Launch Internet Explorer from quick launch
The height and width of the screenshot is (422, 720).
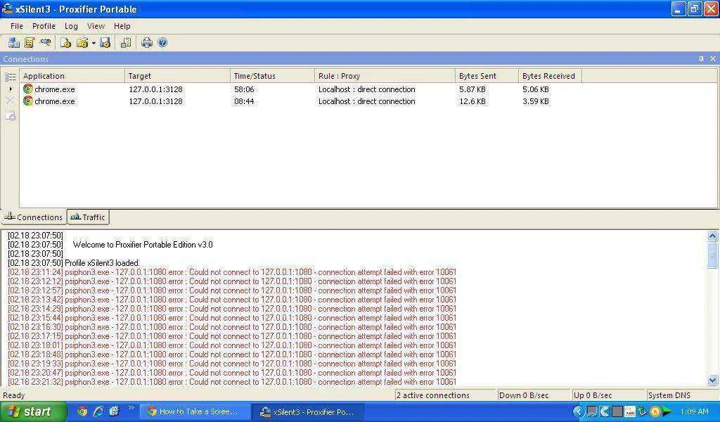coord(98,412)
